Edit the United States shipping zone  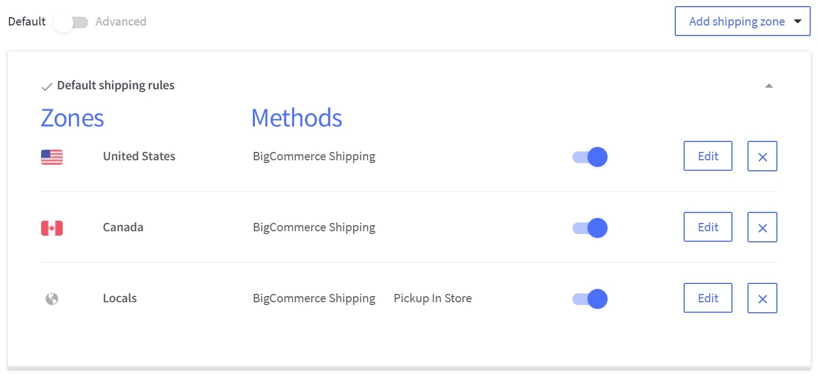click(707, 156)
